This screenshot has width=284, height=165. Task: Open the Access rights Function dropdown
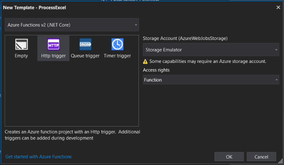(x=211, y=80)
